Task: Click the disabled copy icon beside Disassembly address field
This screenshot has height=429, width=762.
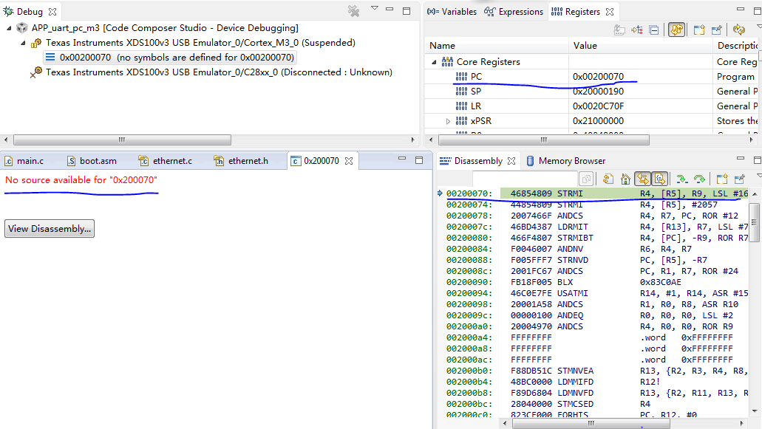Action: click(x=587, y=179)
